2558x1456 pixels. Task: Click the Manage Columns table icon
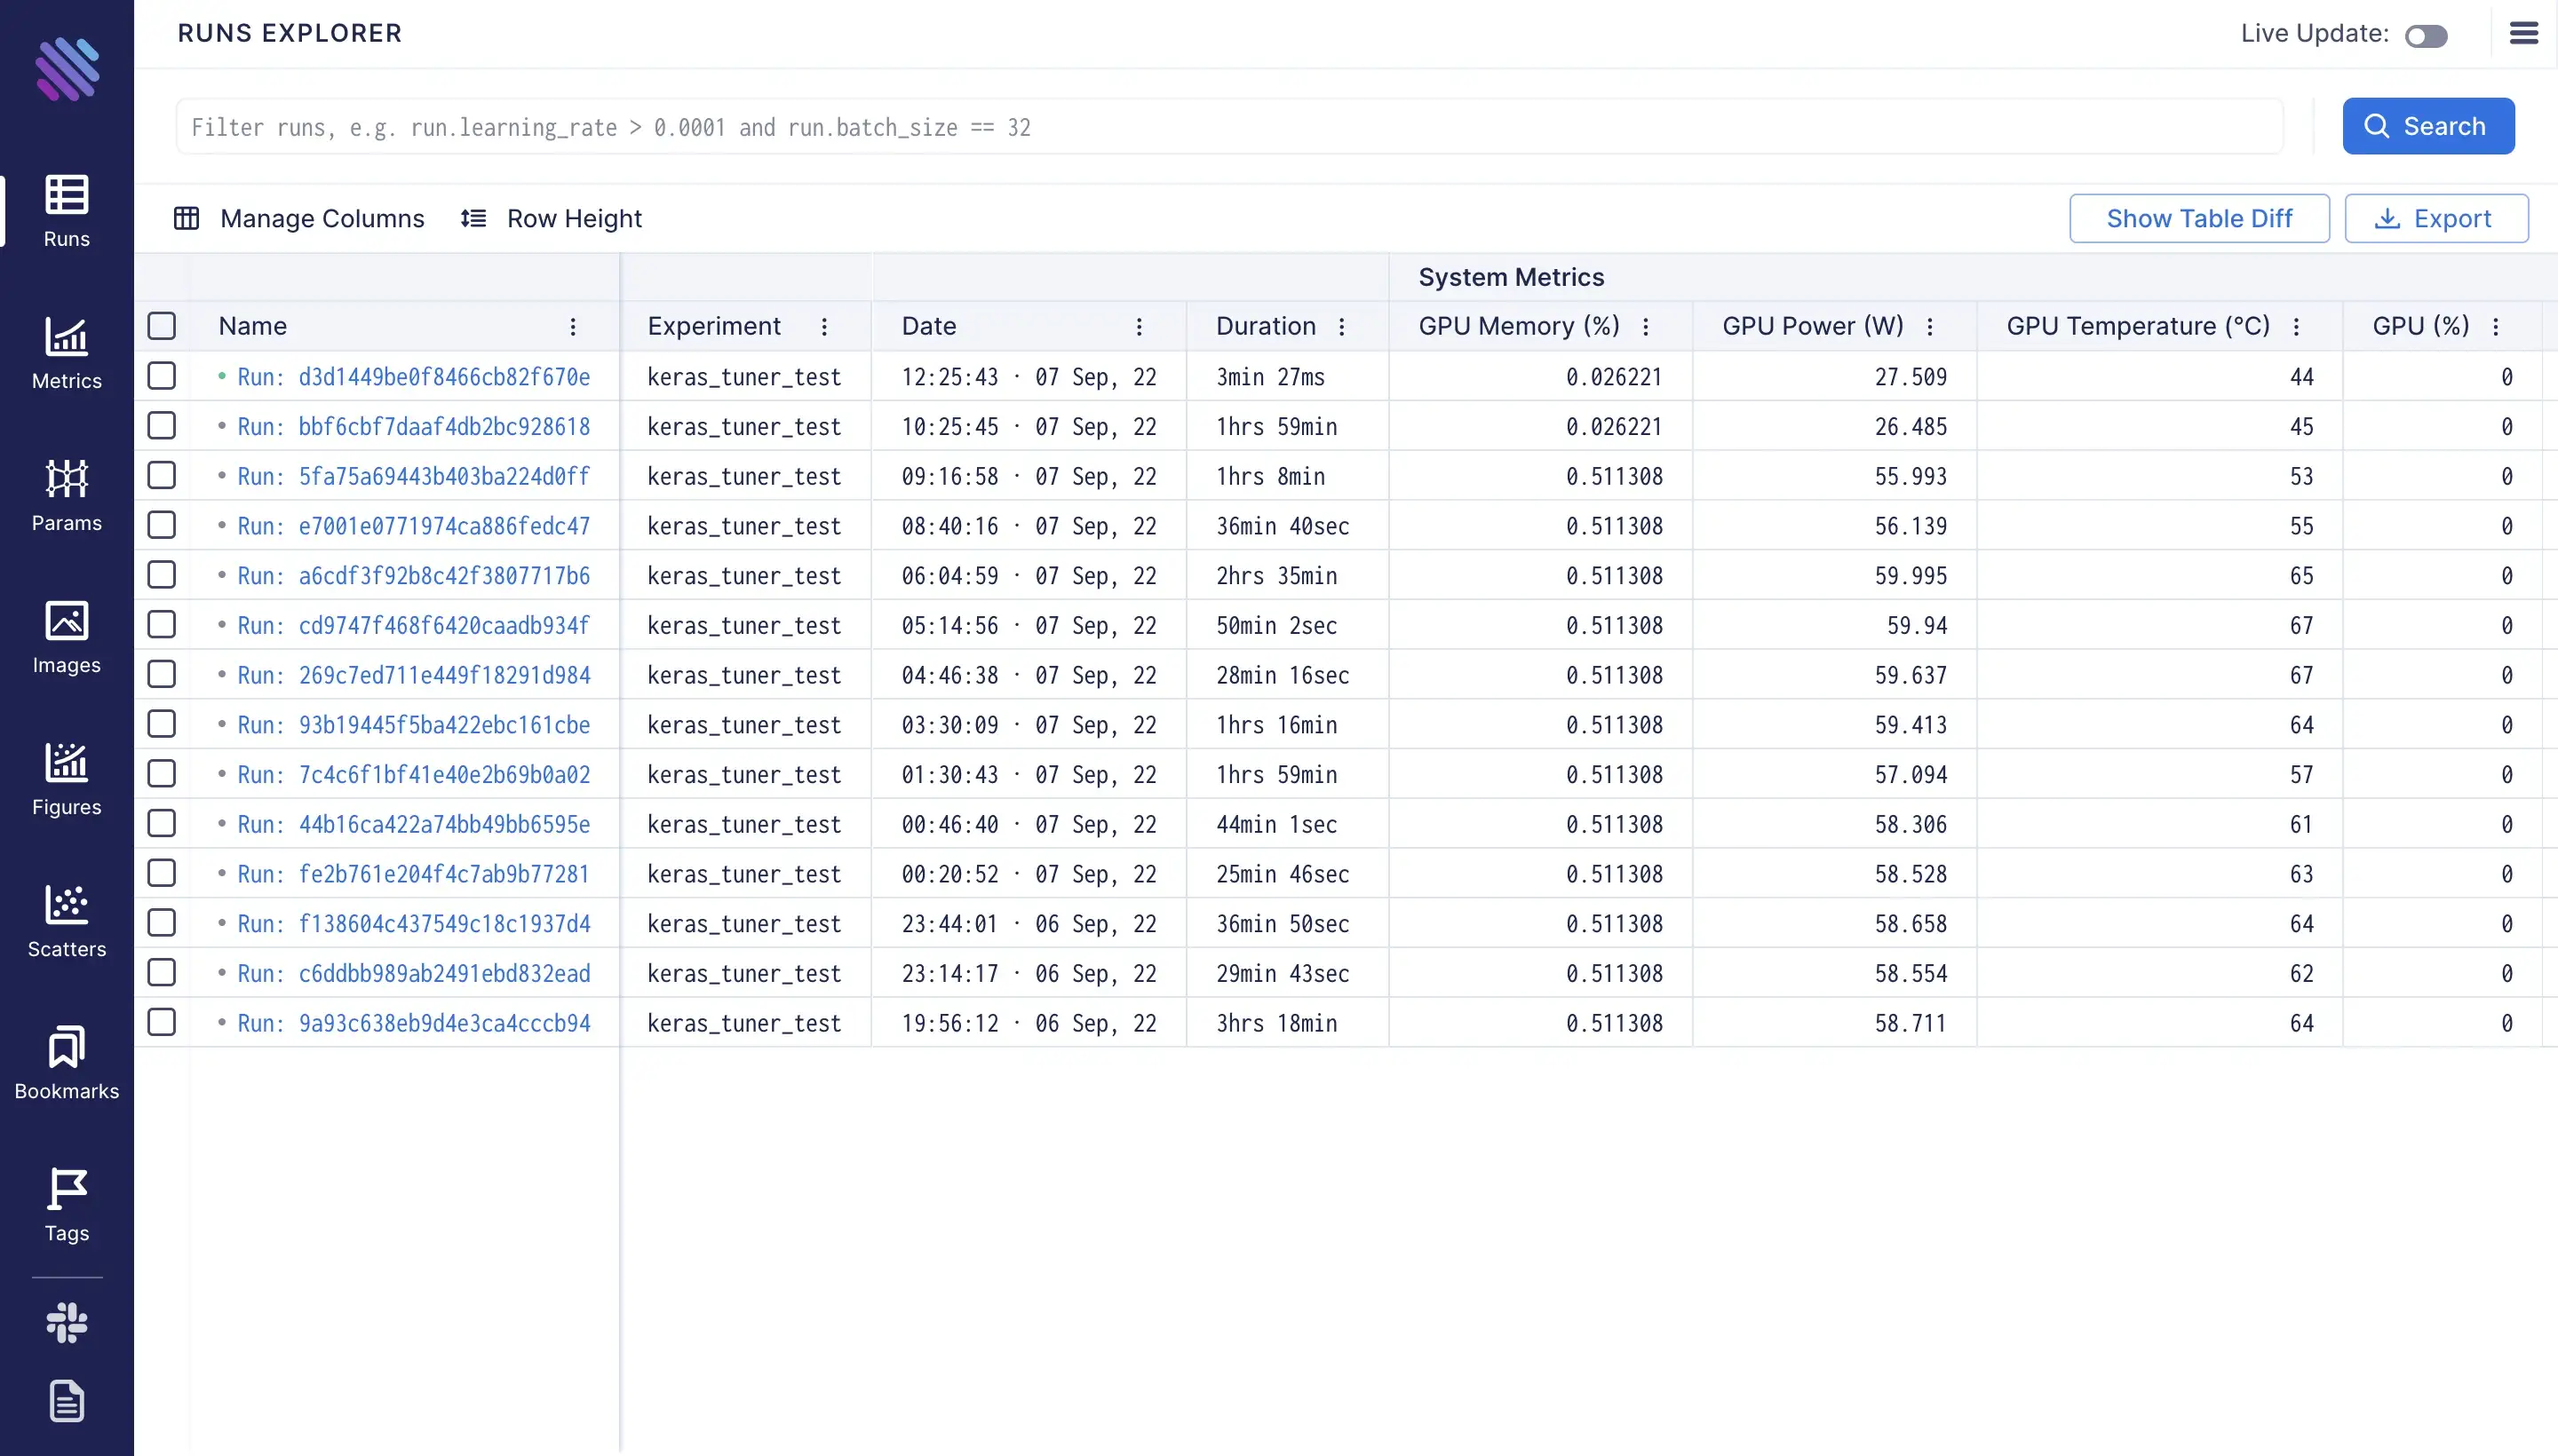(187, 218)
